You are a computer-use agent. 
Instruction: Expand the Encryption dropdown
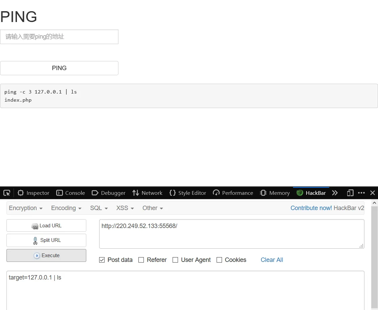pos(26,208)
